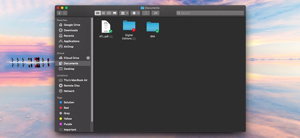Open Desktop in the sidebar
The height and width of the screenshot is (138, 300).
(73, 69)
